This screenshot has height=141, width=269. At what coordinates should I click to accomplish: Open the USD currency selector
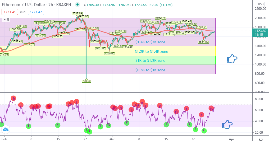coord(261,4)
